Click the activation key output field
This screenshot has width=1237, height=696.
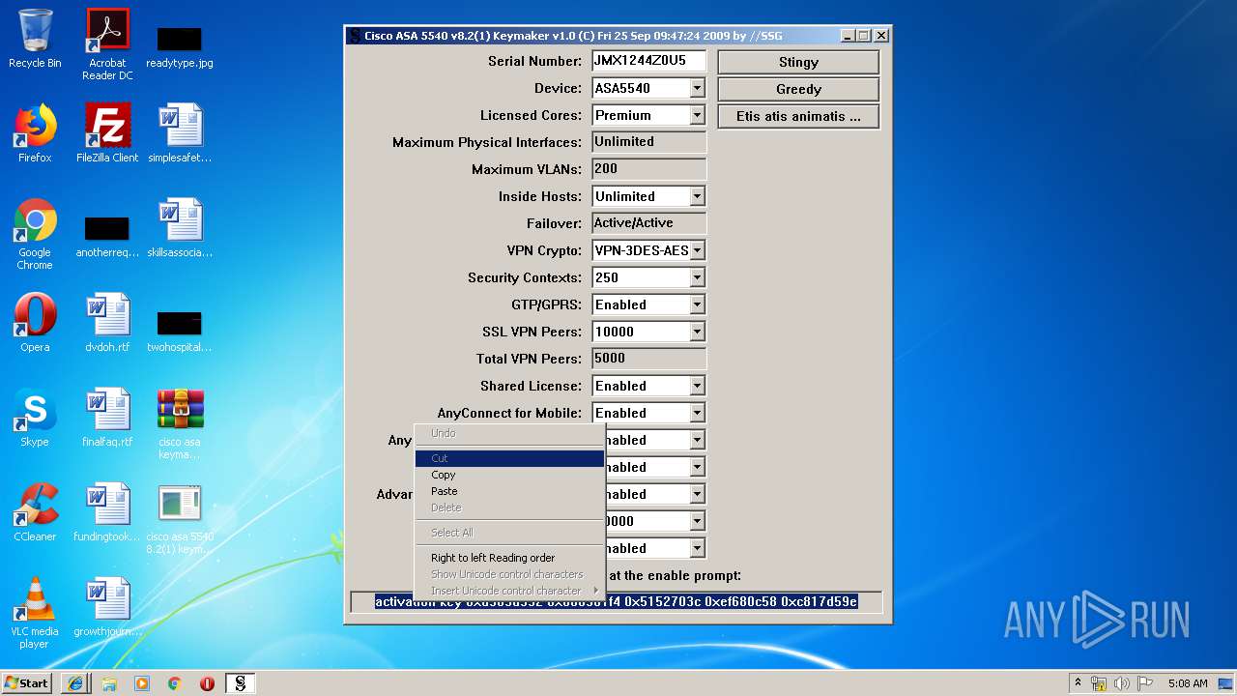616,602
